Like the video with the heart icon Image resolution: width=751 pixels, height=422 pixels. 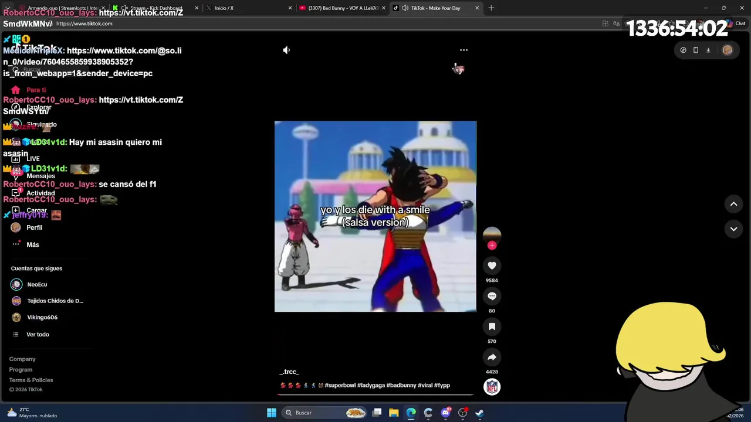click(492, 266)
